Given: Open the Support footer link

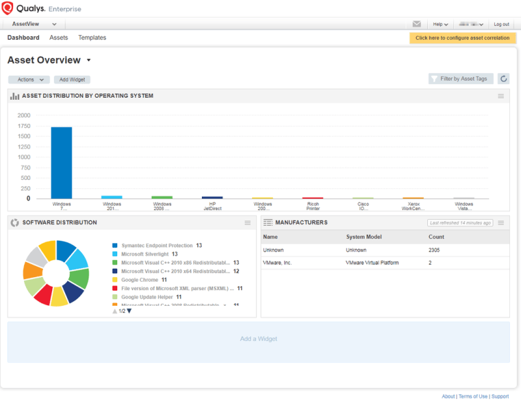Looking at the screenshot, I should (x=500, y=396).
